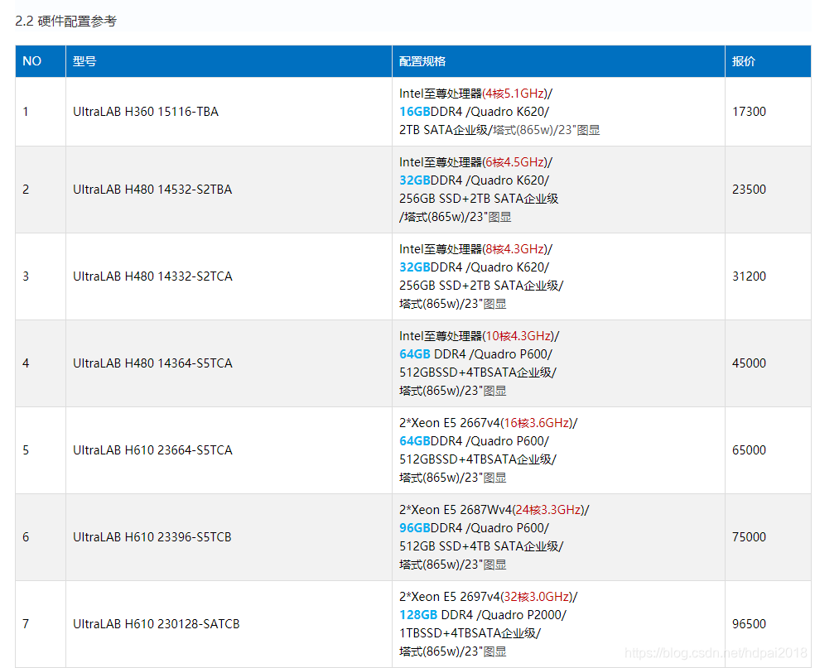Screen dimensions: 815x668
Task: Select model UltraLAB H480 14364-S5TCA
Action: (x=152, y=363)
